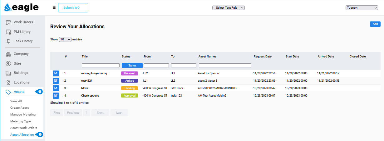The width and height of the screenshot is (384, 141).
Task: Collapse the Assets menu
Action: click(x=19, y=92)
